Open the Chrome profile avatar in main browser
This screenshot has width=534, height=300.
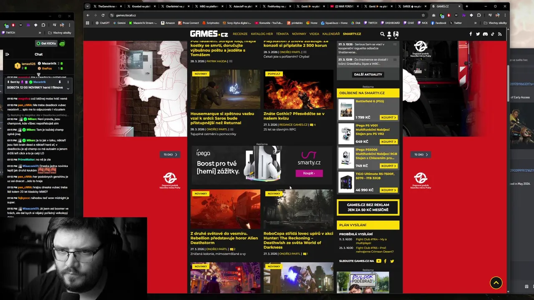pos(497,15)
